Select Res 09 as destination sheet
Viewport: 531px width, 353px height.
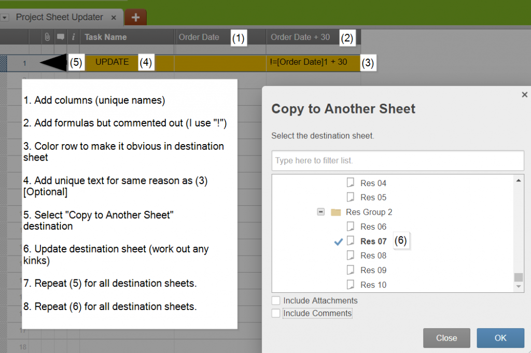coord(373,270)
